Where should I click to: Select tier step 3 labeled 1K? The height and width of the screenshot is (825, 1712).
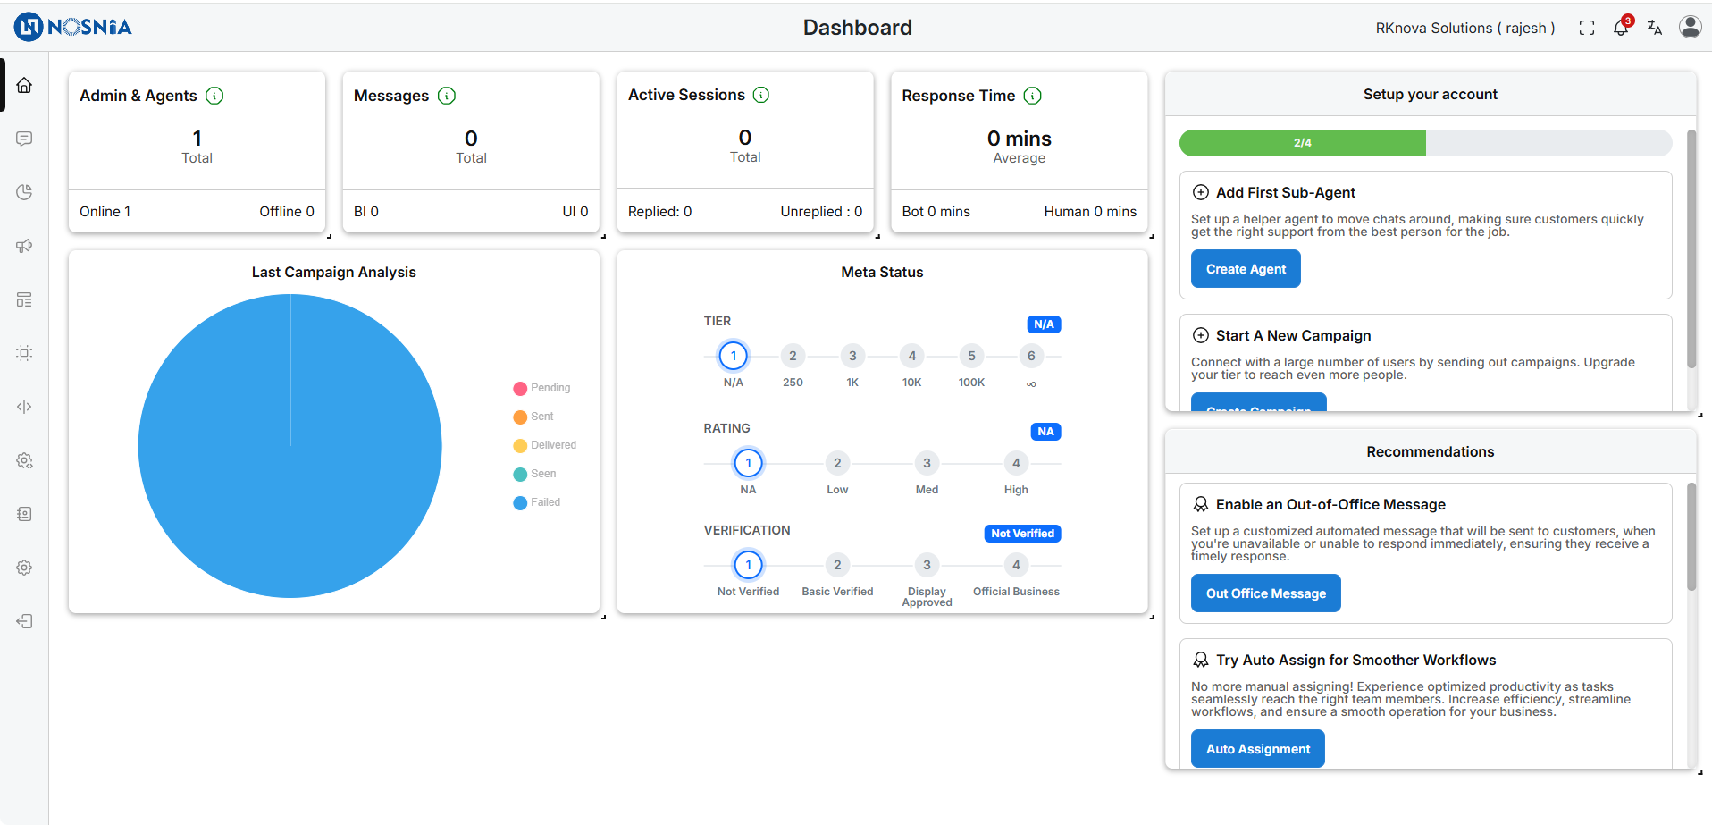point(852,356)
